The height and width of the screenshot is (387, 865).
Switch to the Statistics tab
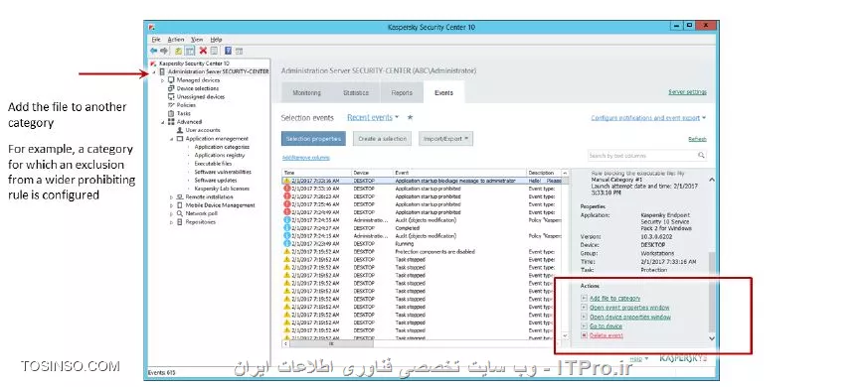(356, 92)
